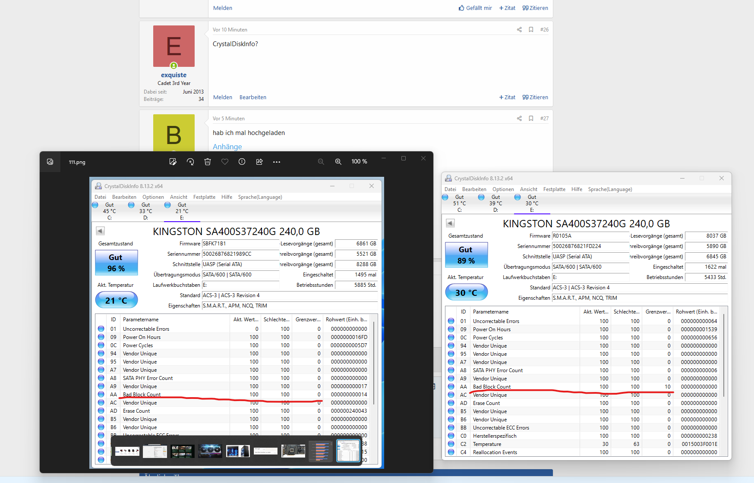Click the blue status orb of Herstellerspezifisch row

click(451, 436)
